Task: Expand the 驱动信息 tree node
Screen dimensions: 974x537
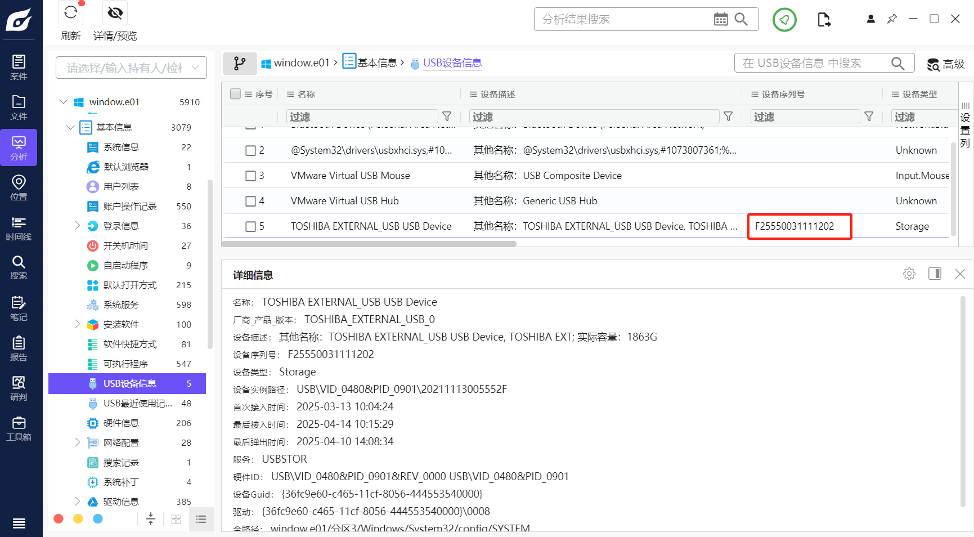Action: coord(77,502)
